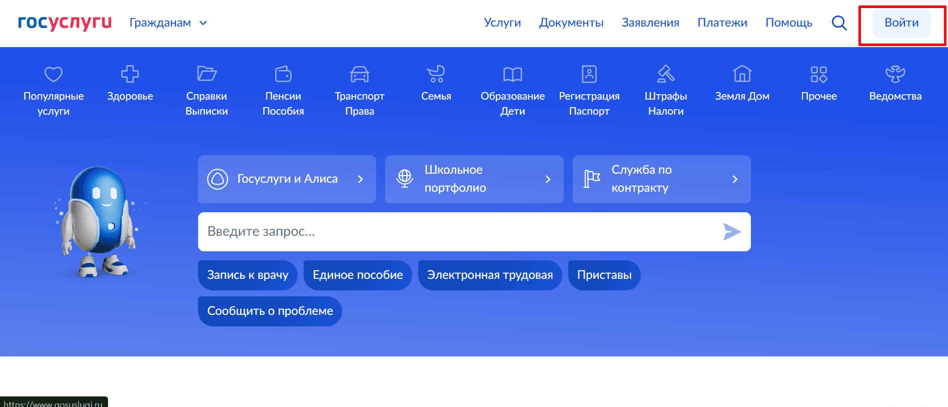948x407 pixels.
Task: Open Транспорт Права car icon
Action: pos(360,74)
